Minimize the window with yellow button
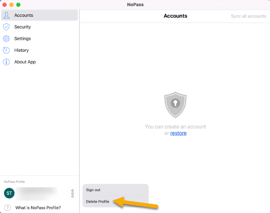 pos(11,5)
